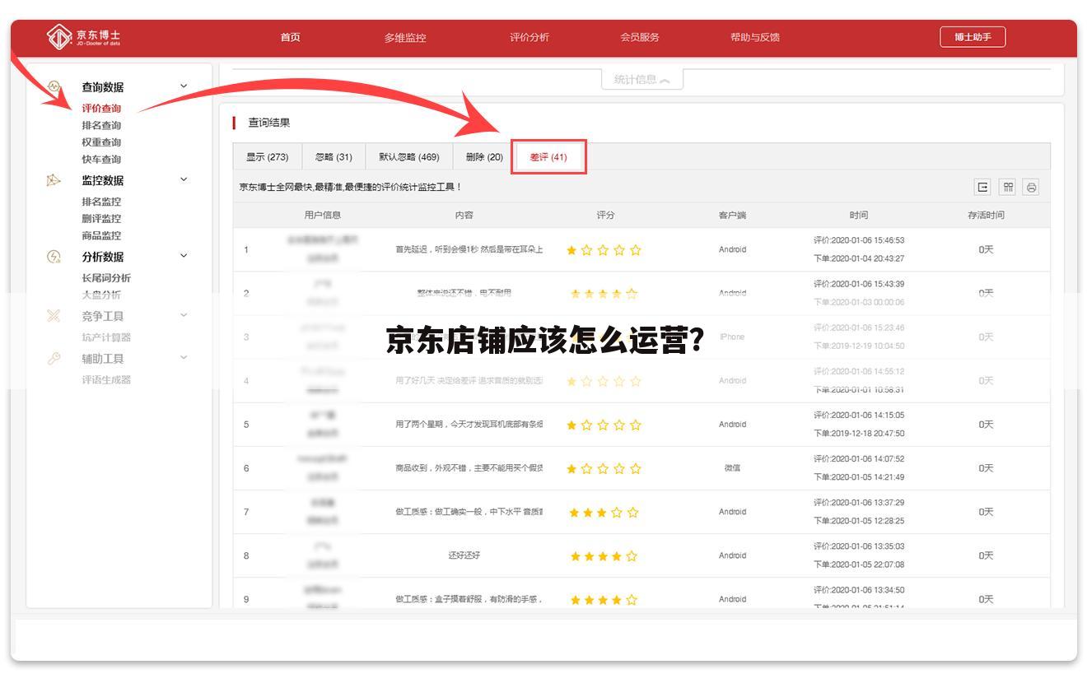Open 长尾词分析 in the sidebar
Viewport: 1087px width, 683px height.
(x=106, y=278)
